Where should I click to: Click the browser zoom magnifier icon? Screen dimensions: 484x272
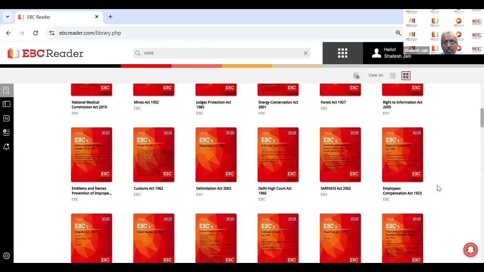pyautogui.click(x=398, y=33)
